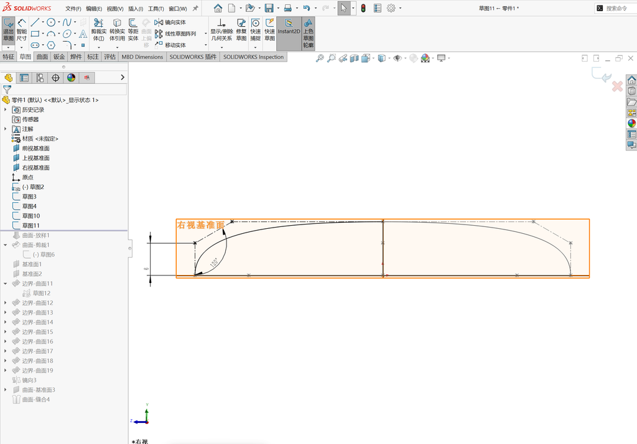
Task: Select the Circle sketch tool
Action: pyautogui.click(x=51, y=22)
